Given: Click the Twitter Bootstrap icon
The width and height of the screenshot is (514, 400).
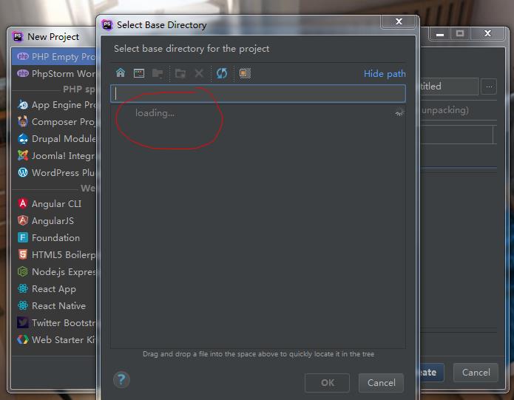Looking at the screenshot, I should click(23, 322).
